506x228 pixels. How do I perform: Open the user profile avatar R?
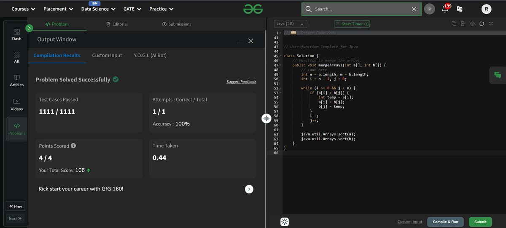click(486, 9)
